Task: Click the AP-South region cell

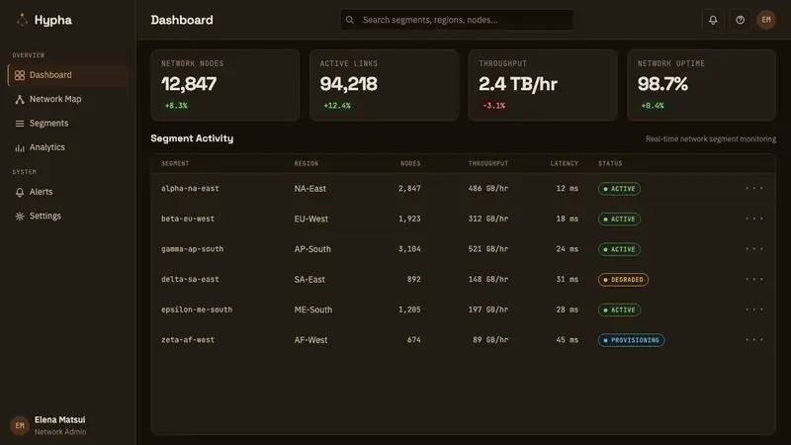Action: (x=312, y=249)
